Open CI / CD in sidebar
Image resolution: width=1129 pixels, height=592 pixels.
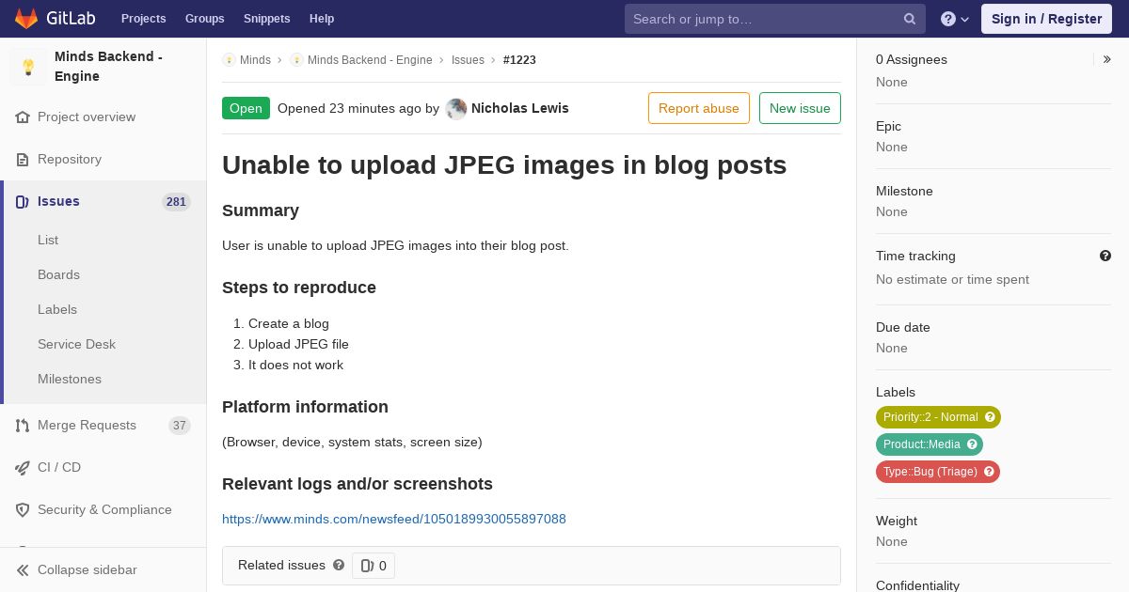tap(59, 468)
